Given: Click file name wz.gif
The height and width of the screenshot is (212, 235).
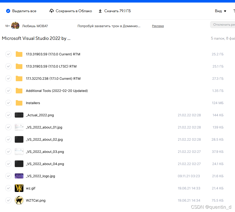Looking at the screenshot, I should click(31, 188).
